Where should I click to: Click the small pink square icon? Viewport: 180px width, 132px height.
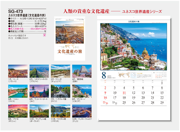tap(44, 35)
